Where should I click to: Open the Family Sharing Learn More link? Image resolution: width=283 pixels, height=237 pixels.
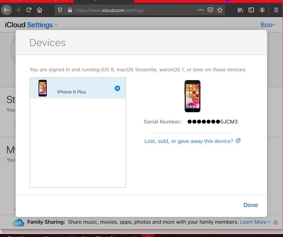pos(253,222)
